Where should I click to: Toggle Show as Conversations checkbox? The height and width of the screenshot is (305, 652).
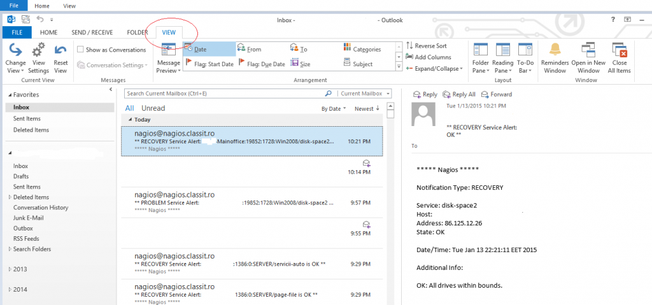[x=80, y=50]
